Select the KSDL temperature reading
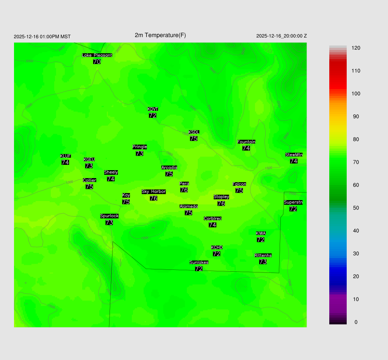 click(194, 139)
